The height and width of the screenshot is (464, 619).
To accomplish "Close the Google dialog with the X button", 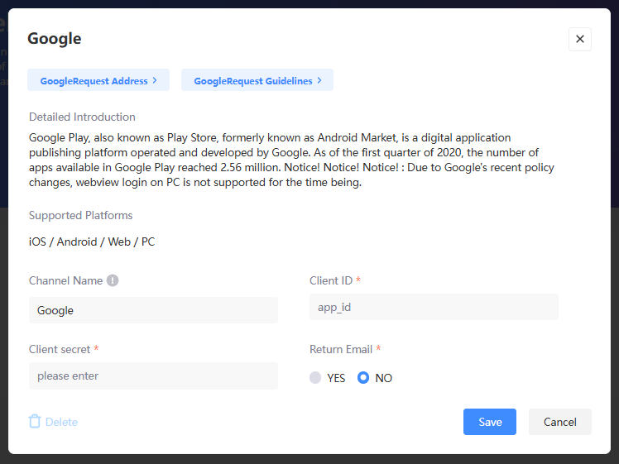I will [x=579, y=39].
